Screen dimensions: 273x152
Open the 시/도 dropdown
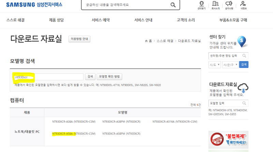coord(215,65)
